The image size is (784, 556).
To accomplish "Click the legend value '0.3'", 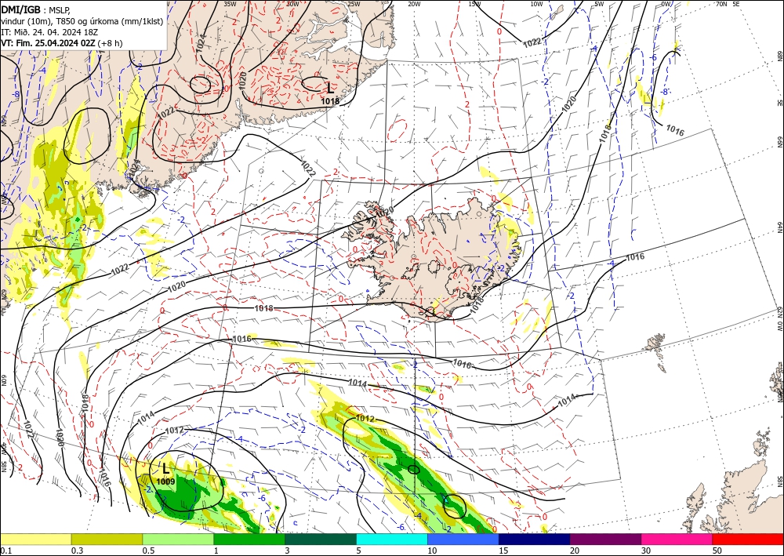I will pos(77,551).
